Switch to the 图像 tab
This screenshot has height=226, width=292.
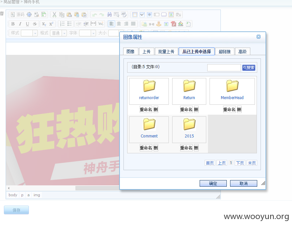coord(130,52)
